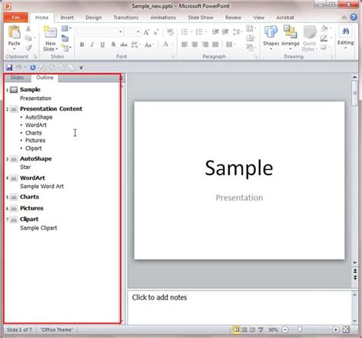Click the Editing binoculars icon
The height and width of the screenshot is (338, 362).
click(345, 31)
